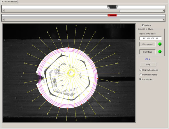The height and width of the screenshot is (129, 169).
Task: Disable the Search Segments checkbox
Action: point(140,70)
